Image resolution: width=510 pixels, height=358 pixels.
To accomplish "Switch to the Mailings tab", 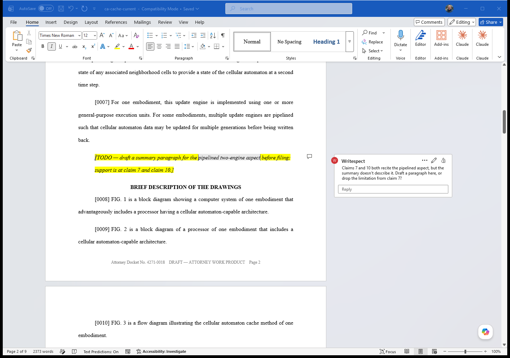I will pyautogui.click(x=142, y=22).
